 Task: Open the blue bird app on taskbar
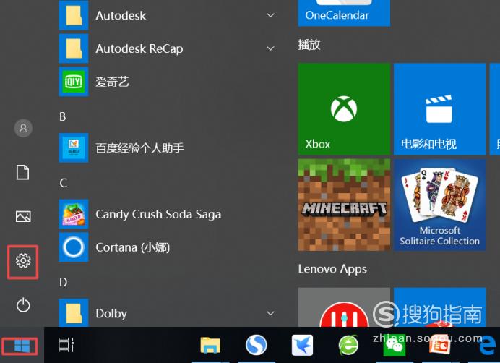(x=302, y=345)
